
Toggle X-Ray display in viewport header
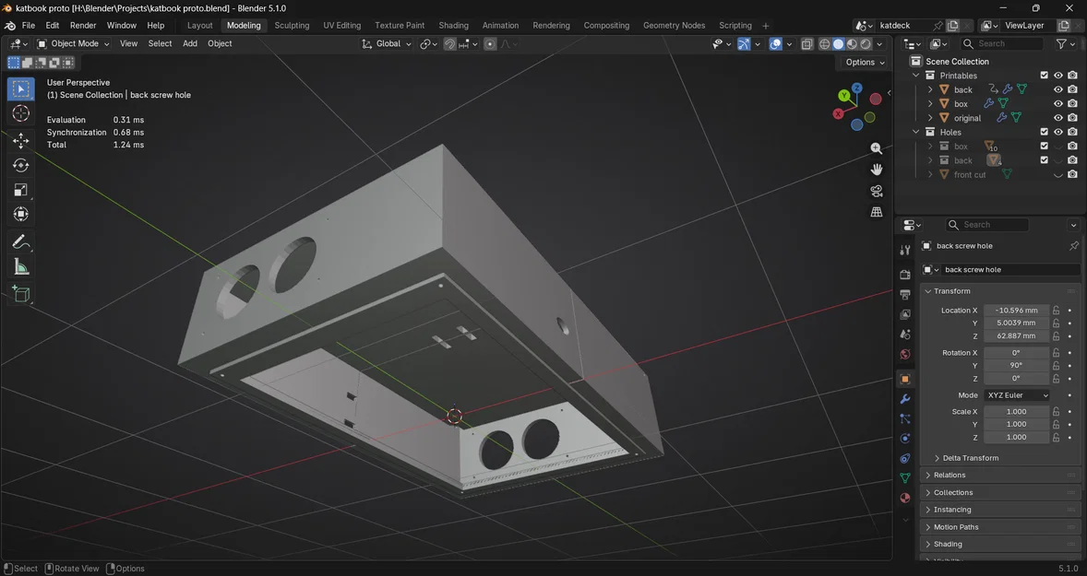tap(806, 43)
